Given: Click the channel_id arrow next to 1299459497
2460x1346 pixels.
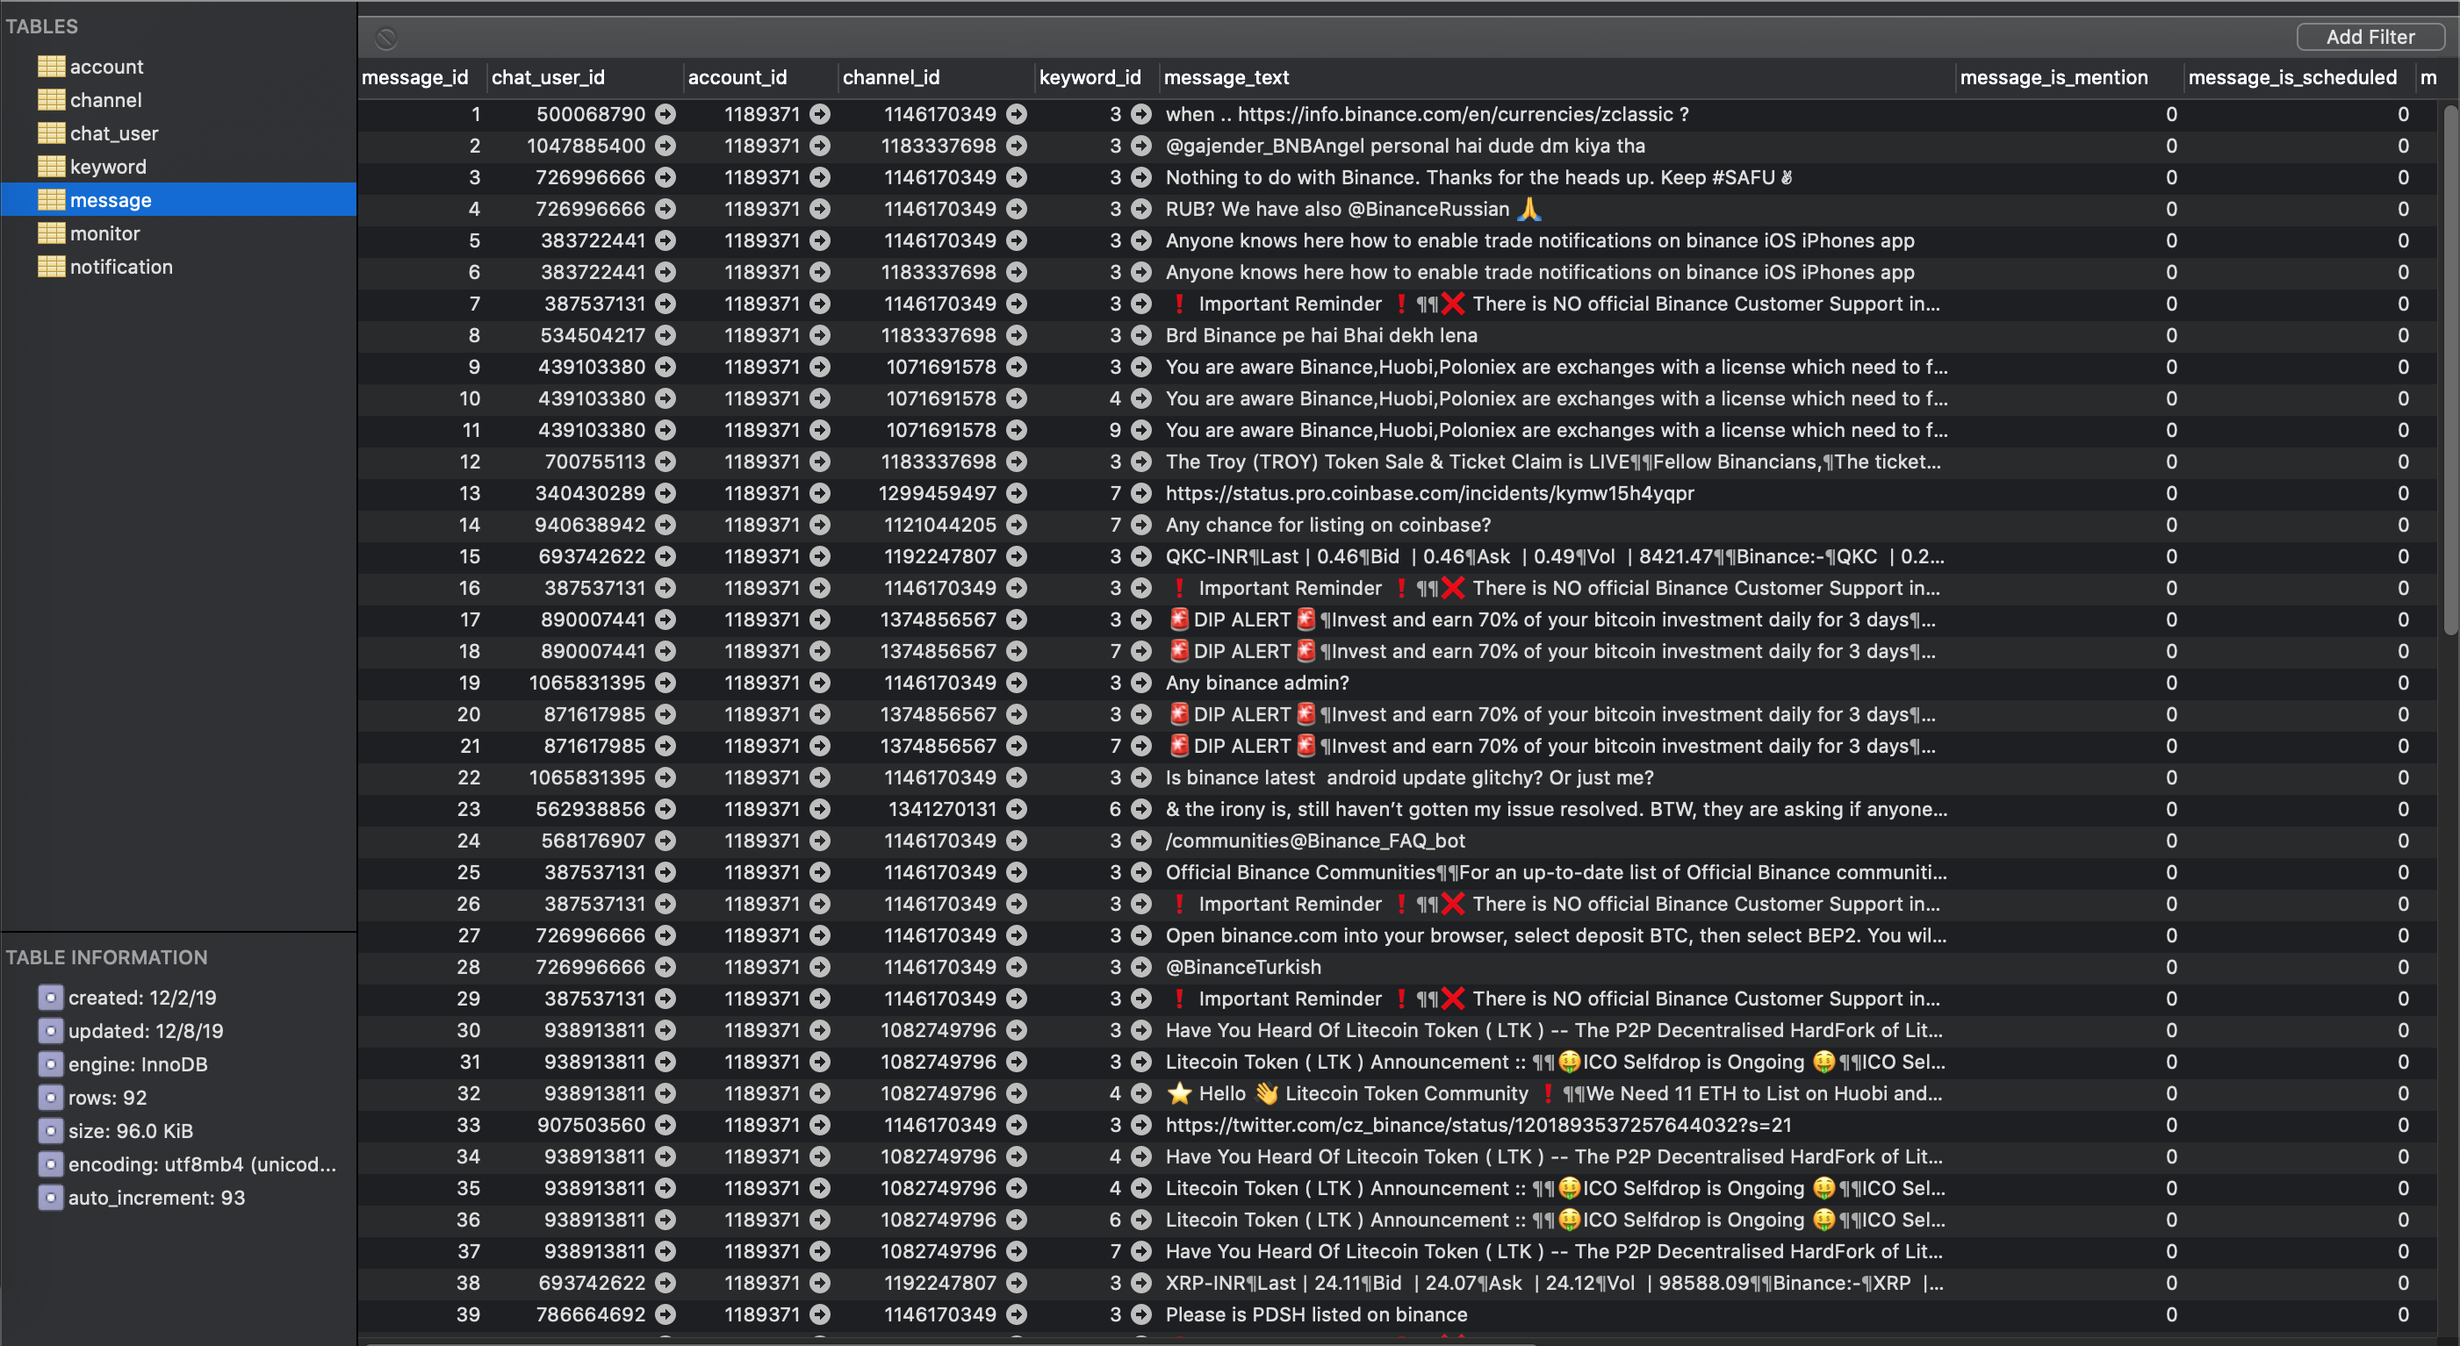Looking at the screenshot, I should tap(1017, 493).
